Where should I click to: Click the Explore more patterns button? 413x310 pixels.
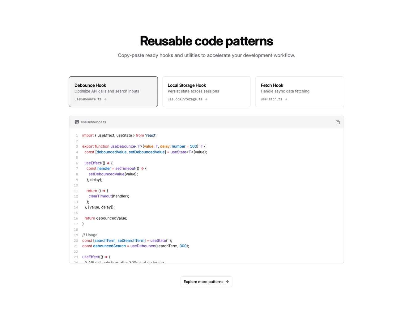tap(206, 282)
